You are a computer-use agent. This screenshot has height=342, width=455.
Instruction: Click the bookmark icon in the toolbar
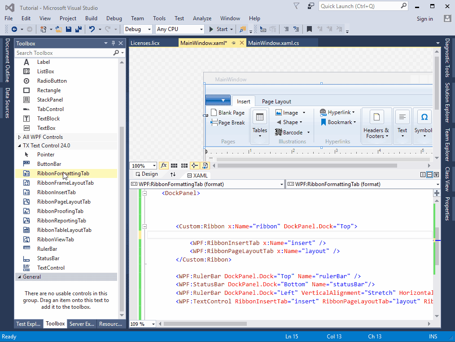pos(309,29)
